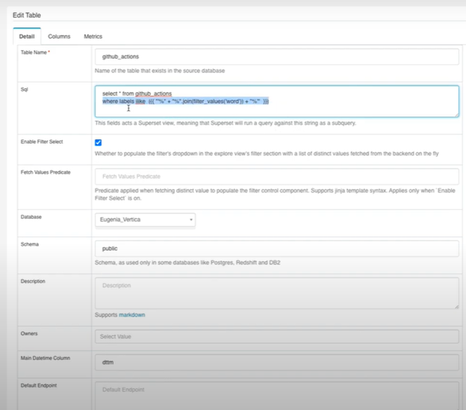Screen dimensions: 466x410
Task: Switch to the Columns tab
Action: coord(59,36)
